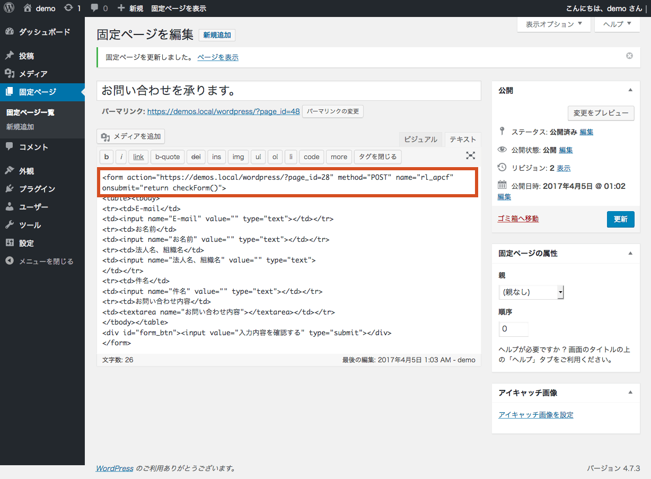
Task: Expand ヘルプ dropdown tab
Action: click(617, 24)
